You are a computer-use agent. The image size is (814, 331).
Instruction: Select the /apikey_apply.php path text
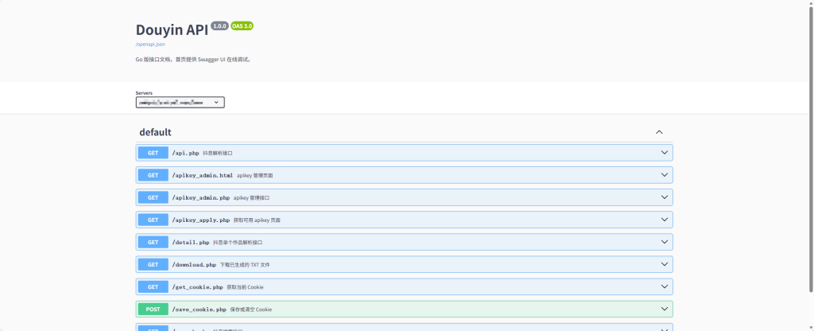point(201,220)
